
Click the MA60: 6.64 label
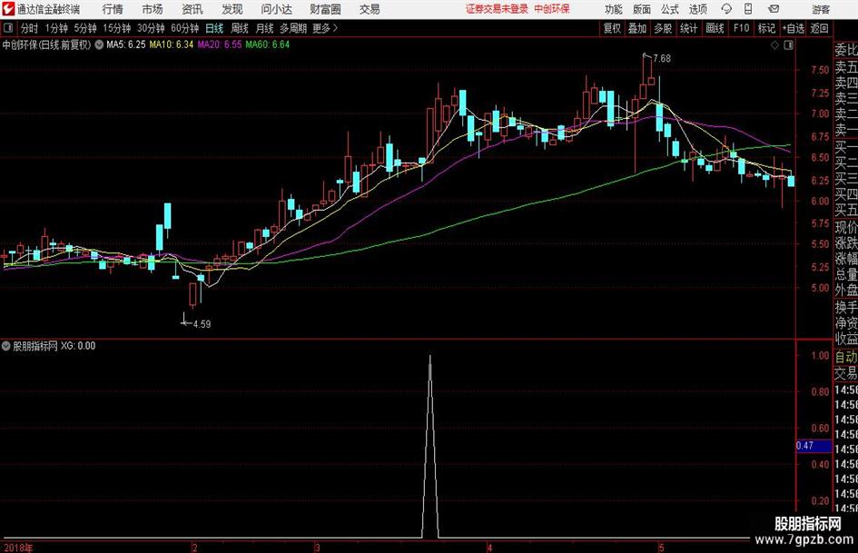pos(268,44)
